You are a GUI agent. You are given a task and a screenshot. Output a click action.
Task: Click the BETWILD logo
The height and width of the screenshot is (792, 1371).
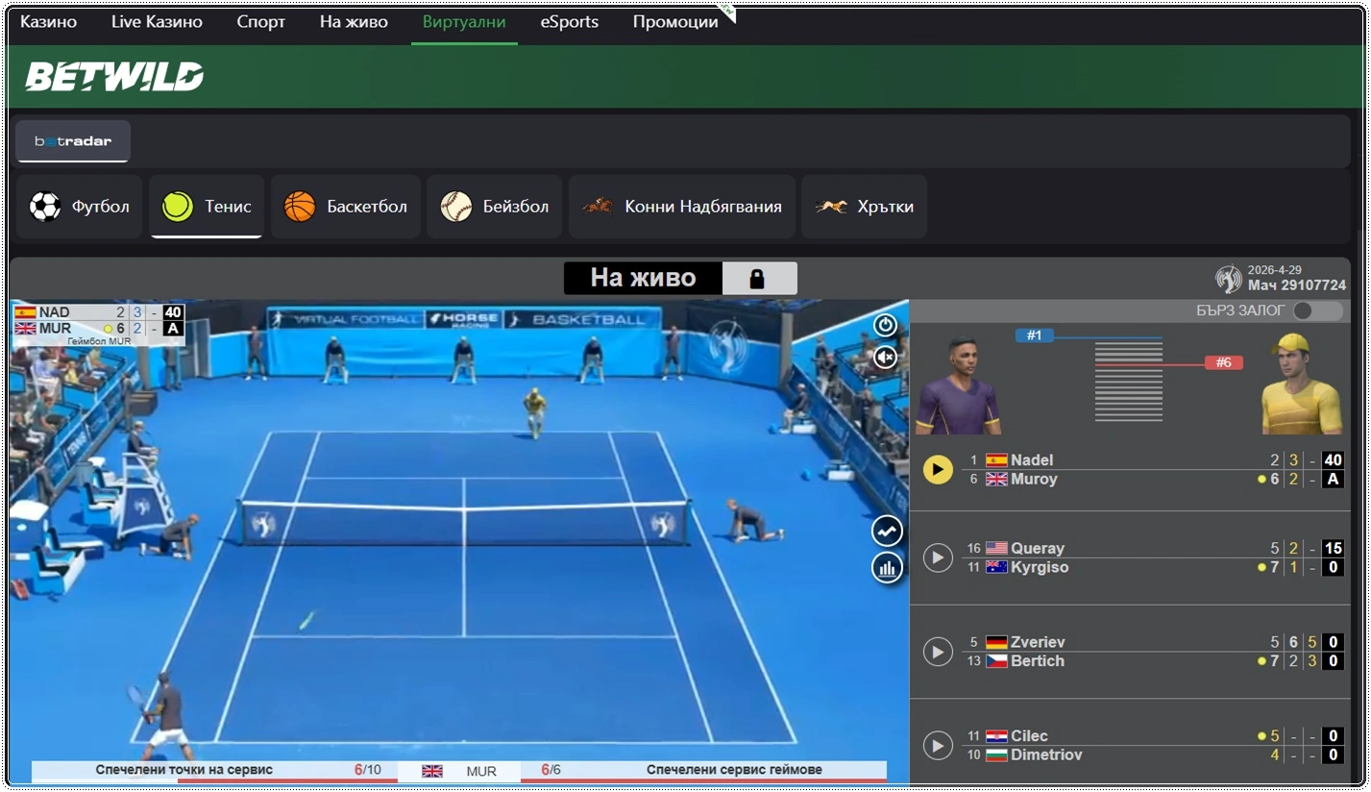114,77
